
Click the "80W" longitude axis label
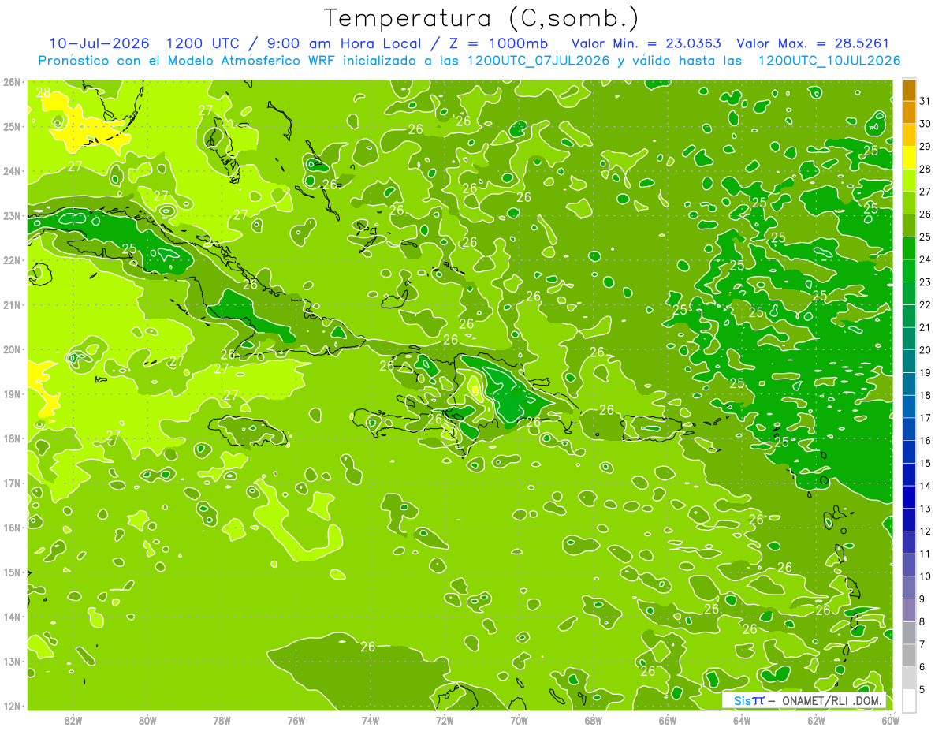point(147,720)
